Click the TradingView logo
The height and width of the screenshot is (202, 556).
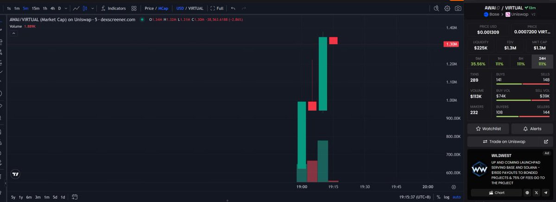coord(16,174)
